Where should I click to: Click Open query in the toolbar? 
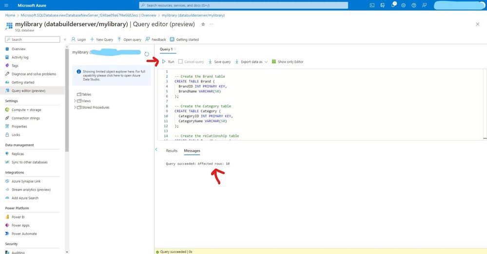(x=129, y=39)
